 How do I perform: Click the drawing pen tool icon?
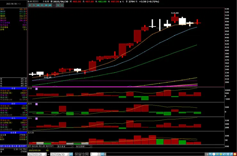tap(231, 154)
